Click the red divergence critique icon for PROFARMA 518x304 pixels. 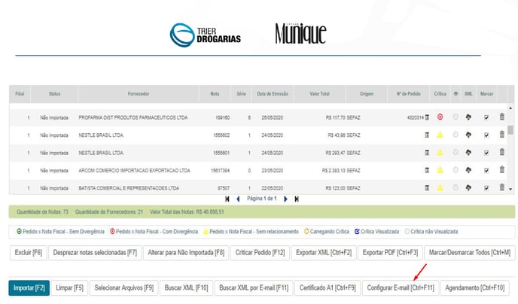coord(440,117)
